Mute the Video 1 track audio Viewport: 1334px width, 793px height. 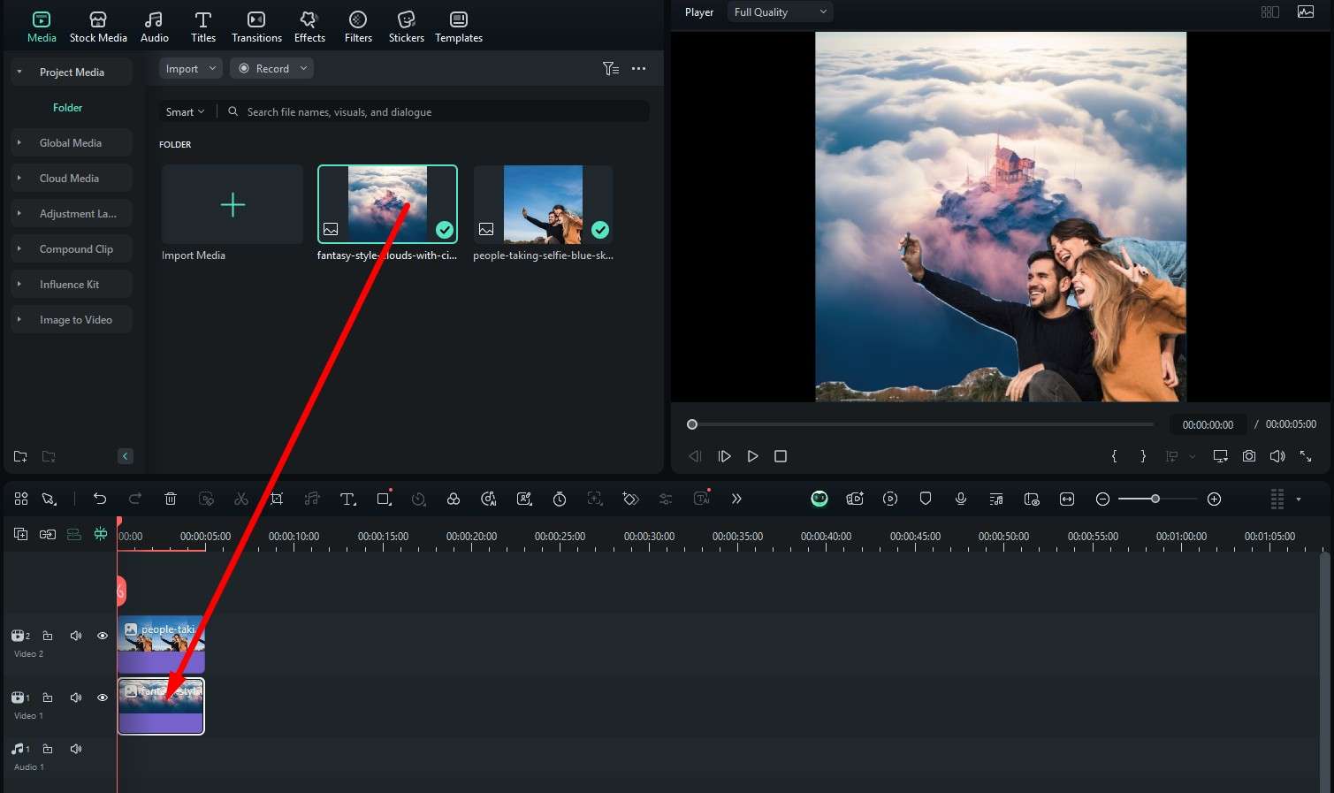[76, 698]
